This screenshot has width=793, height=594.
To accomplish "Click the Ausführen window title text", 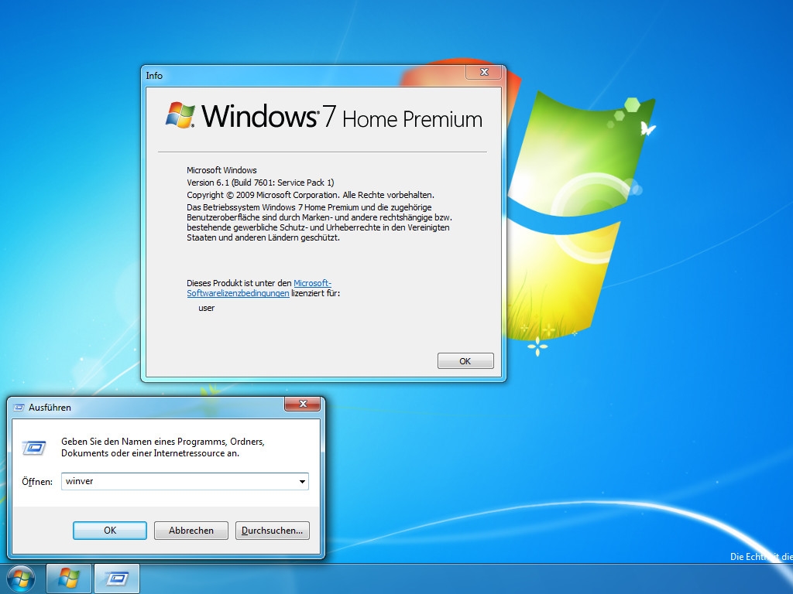I will 50,407.
